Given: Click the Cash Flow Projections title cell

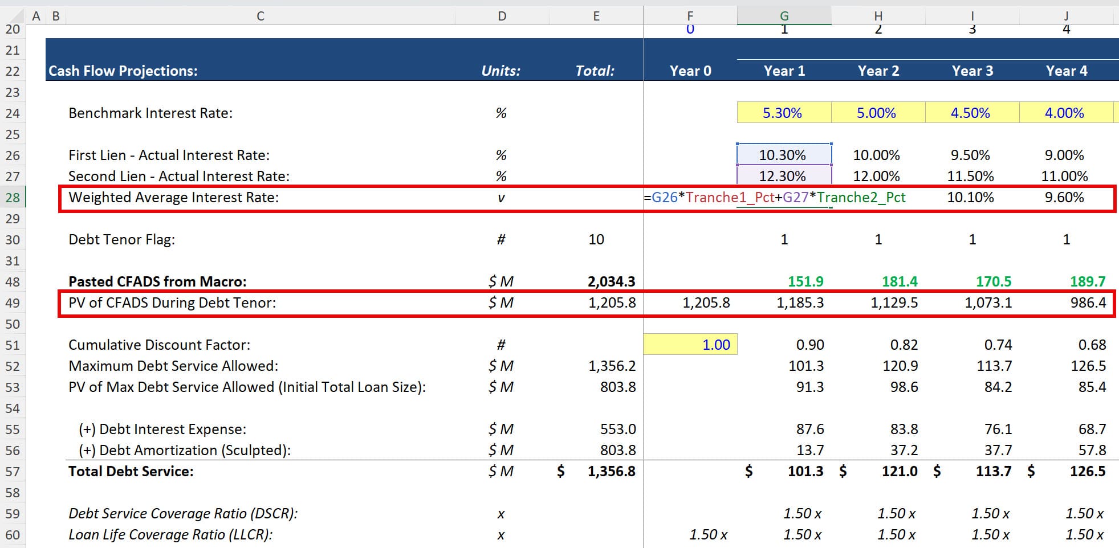Looking at the screenshot, I should 123,71.
